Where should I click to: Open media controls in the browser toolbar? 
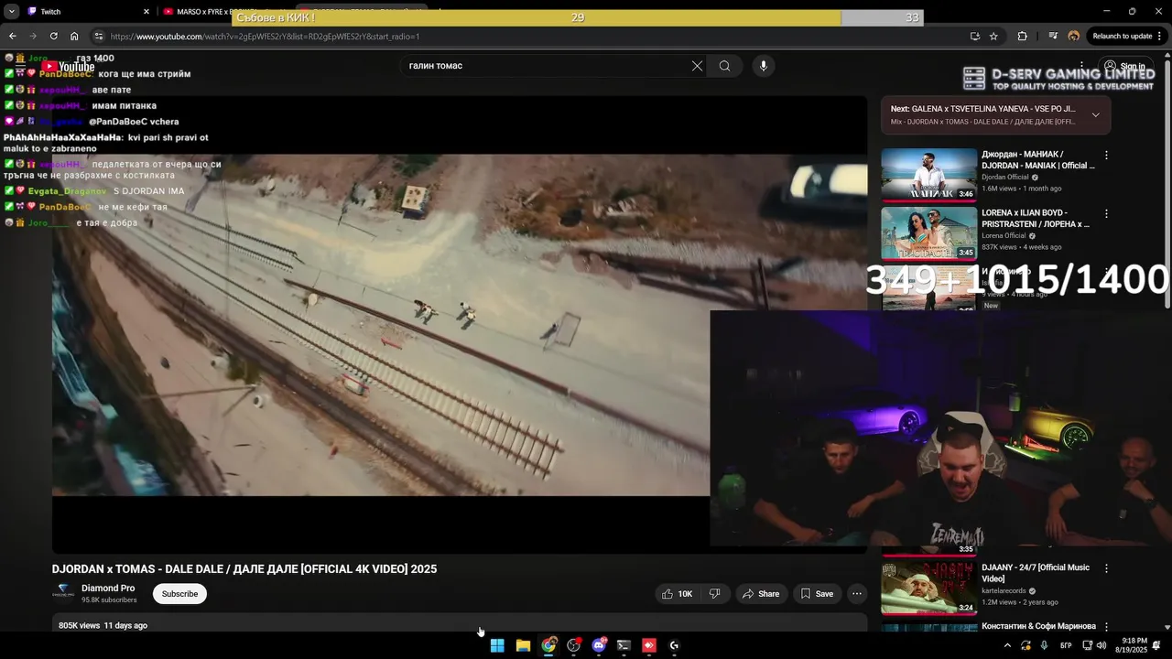point(1054,37)
